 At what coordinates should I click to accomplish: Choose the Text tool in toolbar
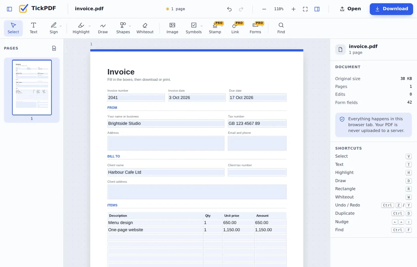coord(33,28)
